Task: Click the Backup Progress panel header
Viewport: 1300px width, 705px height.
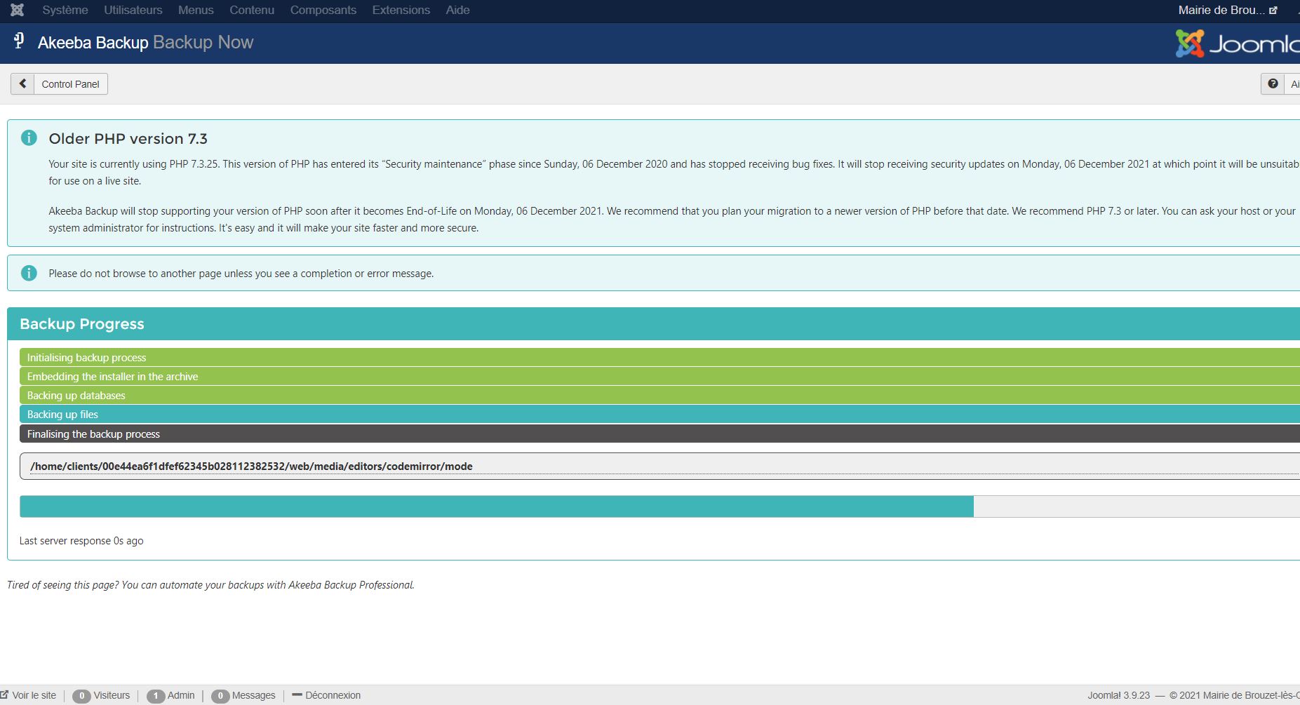Action: tap(653, 323)
